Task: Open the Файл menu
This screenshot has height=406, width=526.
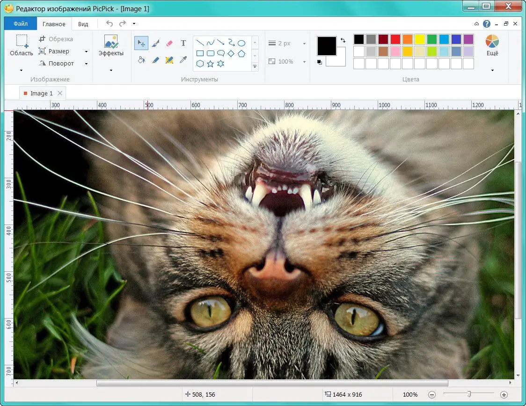Action: [x=21, y=24]
